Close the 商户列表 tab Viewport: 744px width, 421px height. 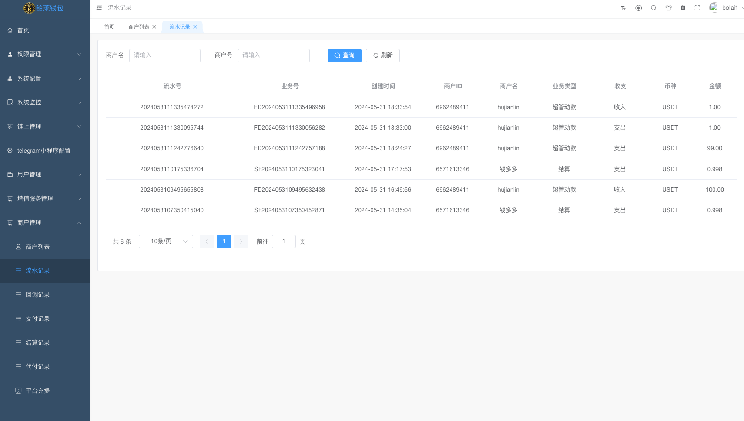click(x=154, y=27)
